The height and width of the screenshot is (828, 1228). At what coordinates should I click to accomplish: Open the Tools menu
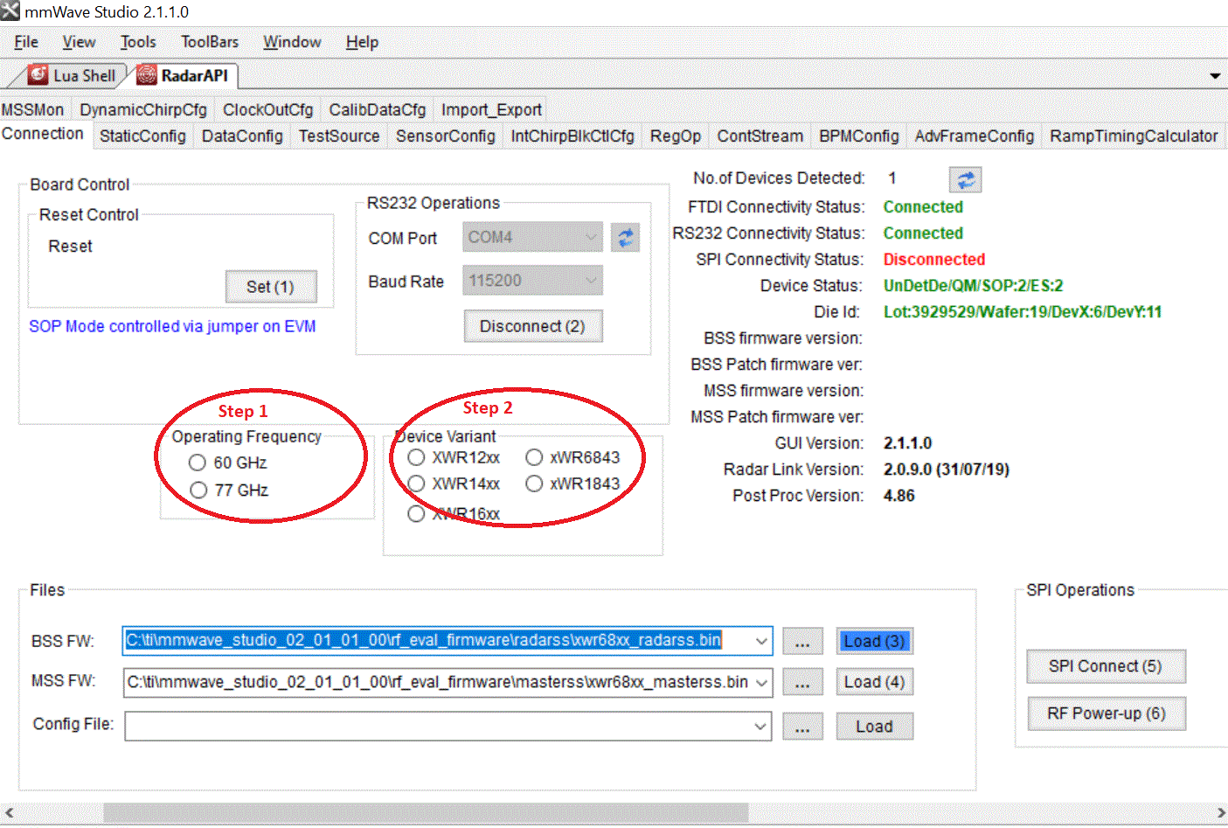[138, 42]
